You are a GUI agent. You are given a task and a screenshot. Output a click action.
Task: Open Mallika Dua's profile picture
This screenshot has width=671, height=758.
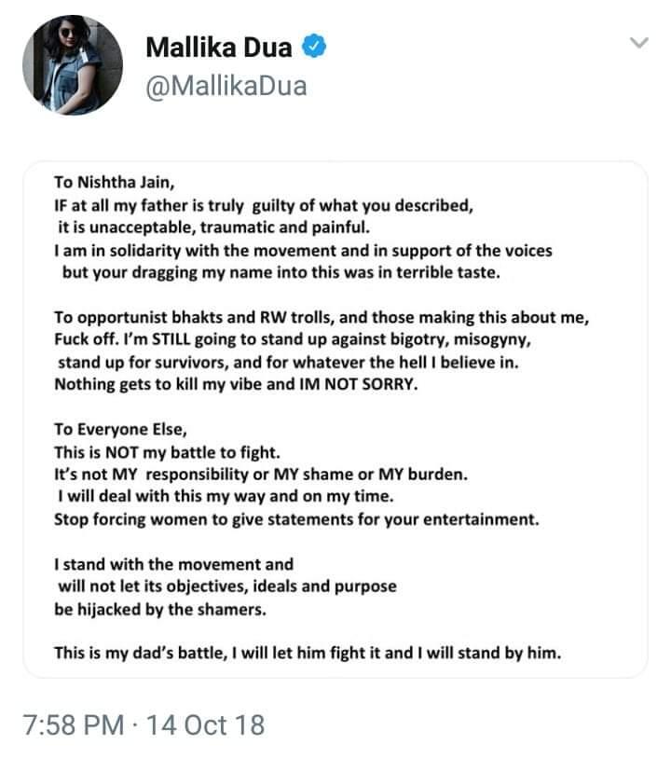[x=73, y=65]
